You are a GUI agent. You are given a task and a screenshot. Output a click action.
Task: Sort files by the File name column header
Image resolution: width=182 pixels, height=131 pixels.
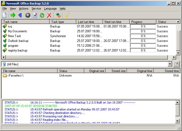click(30, 71)
